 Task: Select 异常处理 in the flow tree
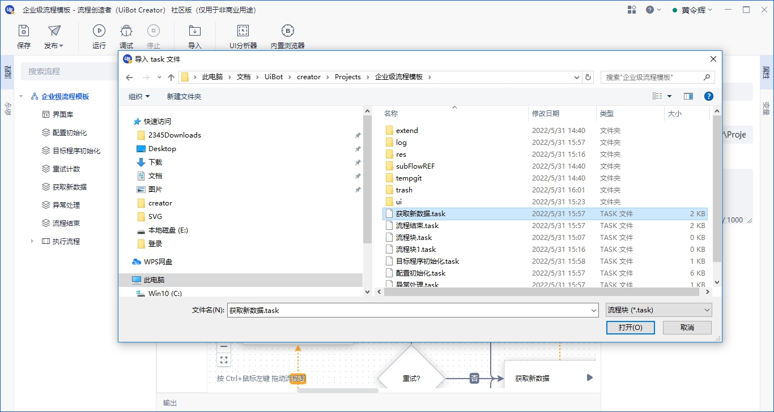pos(66,205)
